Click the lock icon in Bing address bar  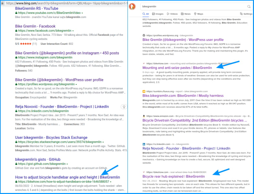pos(2,3)
